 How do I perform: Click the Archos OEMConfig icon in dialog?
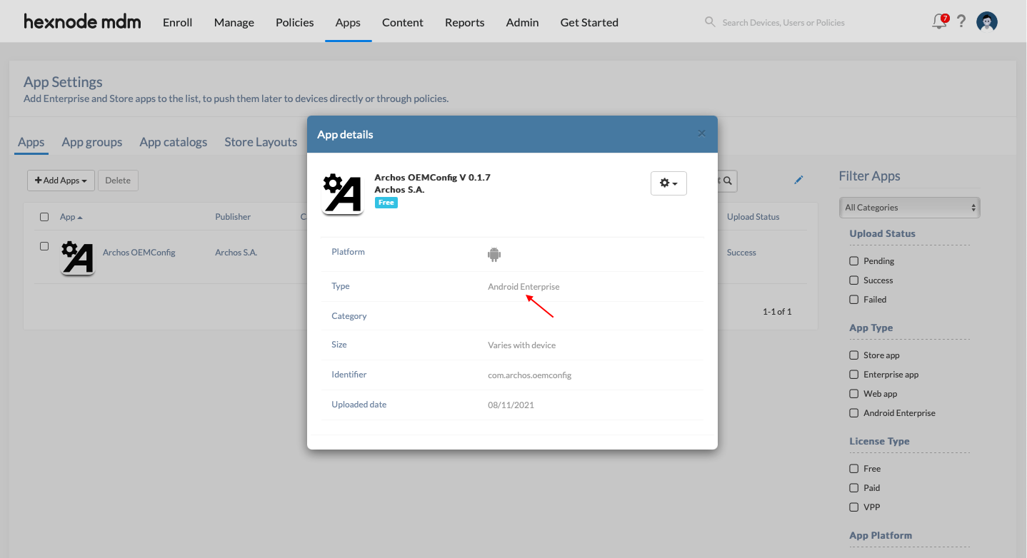pyautogui.click(x=342, y=194)
